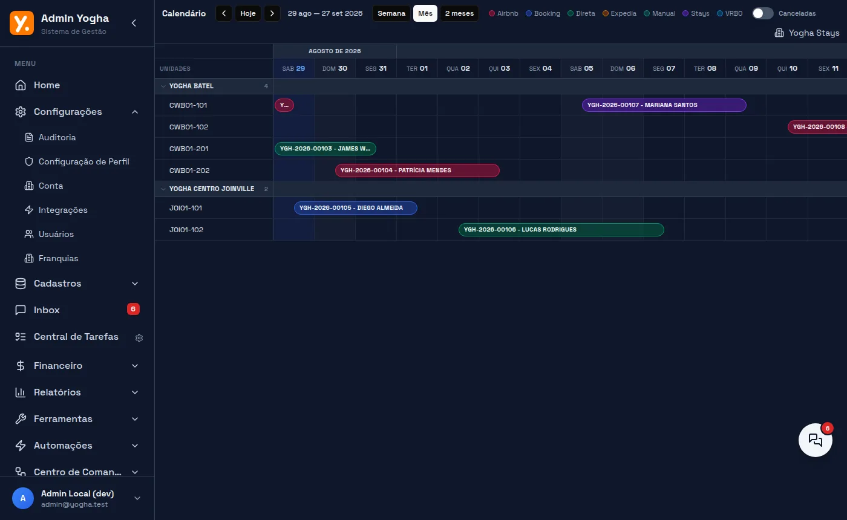
Task: Click the Stays legend color dot
Action: tap(685, 13)
